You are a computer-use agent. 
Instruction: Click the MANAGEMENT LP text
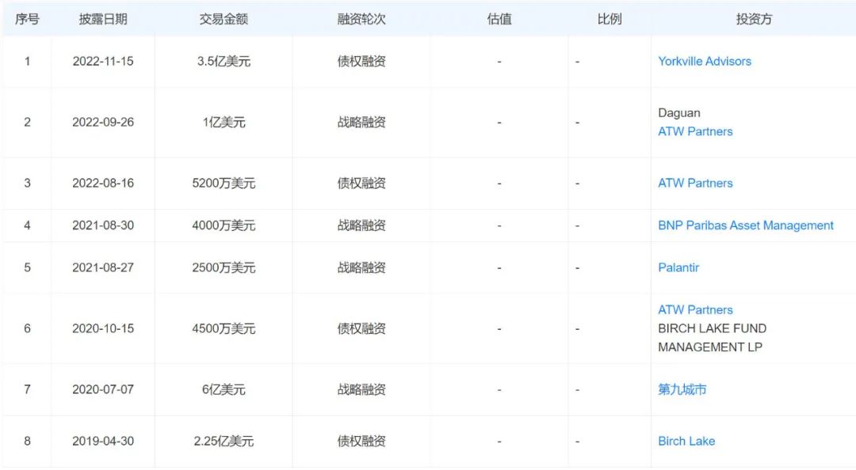[x=709, y=347]
